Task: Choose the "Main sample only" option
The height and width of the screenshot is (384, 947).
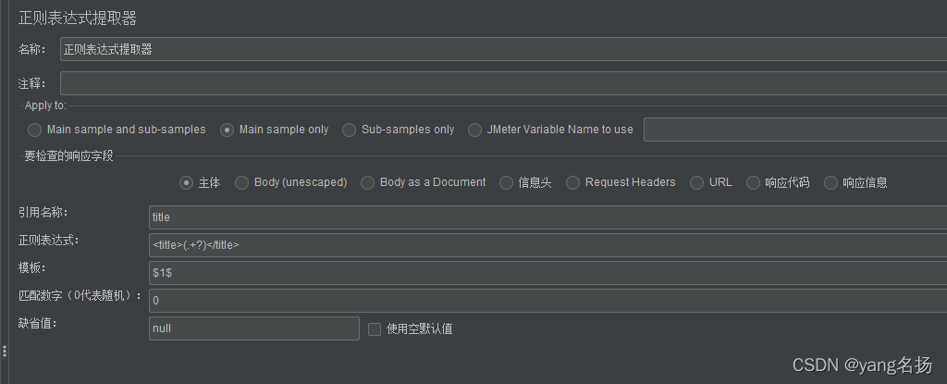Action: [x=228, y=130]
